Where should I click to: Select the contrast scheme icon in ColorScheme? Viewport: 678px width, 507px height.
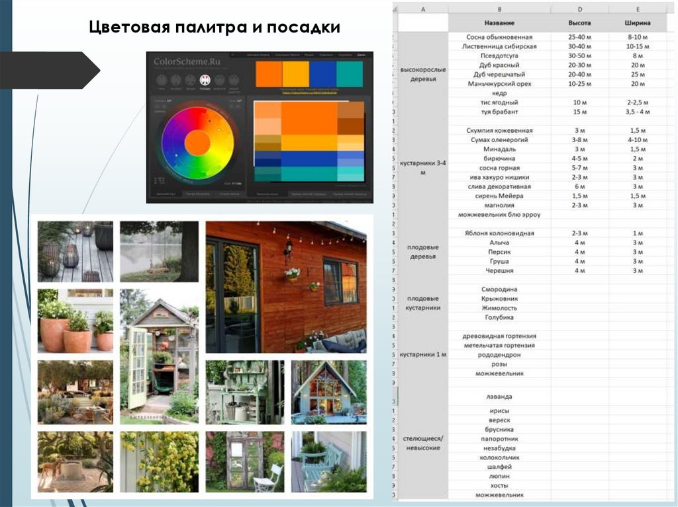(176, 81)
